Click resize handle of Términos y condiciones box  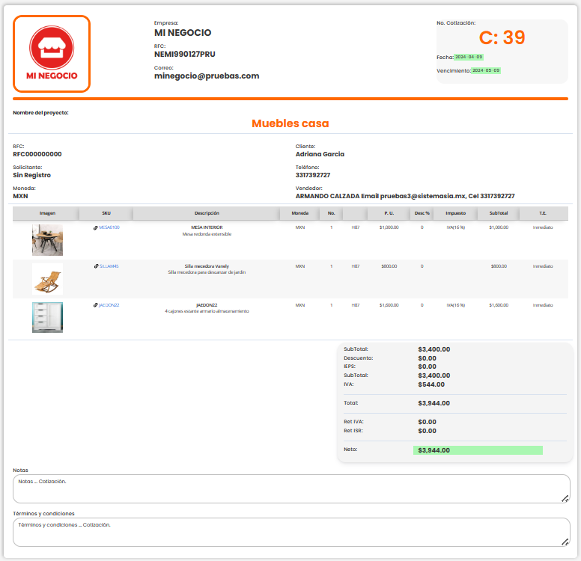tap(565, 542)
